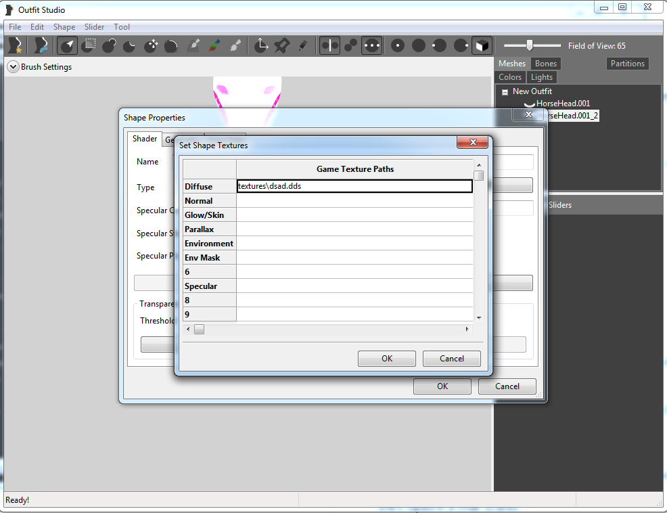Image resolution: width=667 pixels, height=513 pixels.
Task: Set brush preset with left dot
Action: pos(440,45)
